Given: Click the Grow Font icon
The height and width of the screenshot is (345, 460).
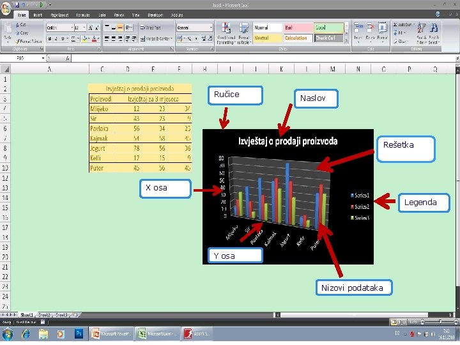Looking at the screenshot, I should 90,28.
